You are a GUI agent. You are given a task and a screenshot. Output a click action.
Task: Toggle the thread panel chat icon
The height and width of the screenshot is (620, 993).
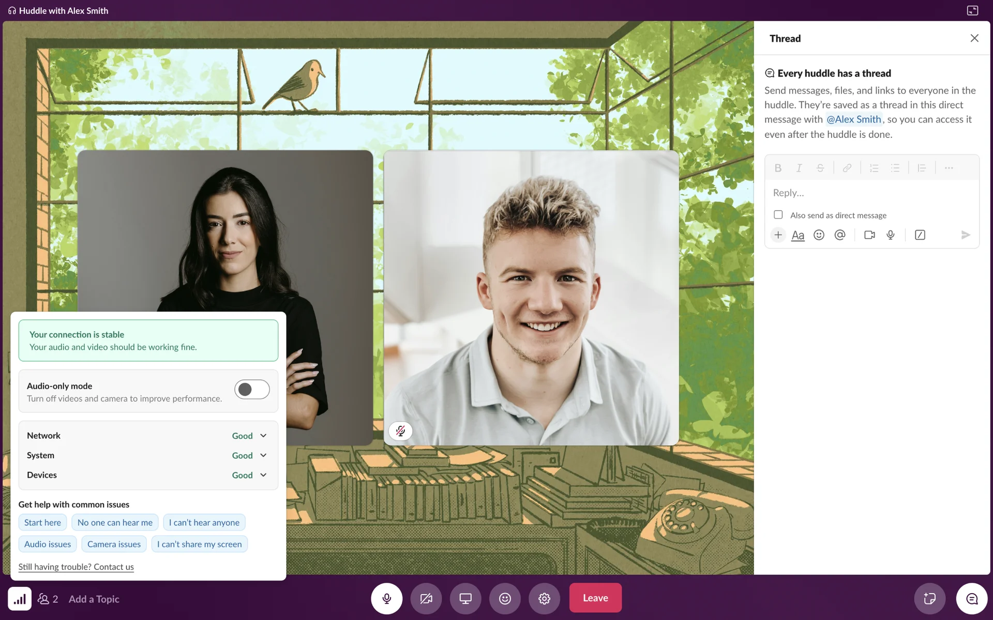(972, 598)
